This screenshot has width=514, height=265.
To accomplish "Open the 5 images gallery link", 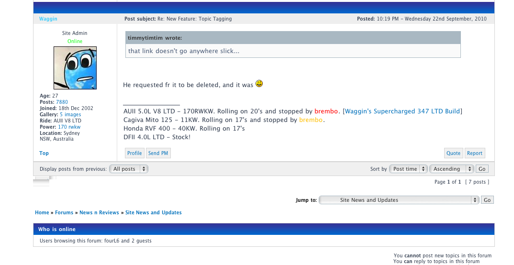I will point(70,115).
